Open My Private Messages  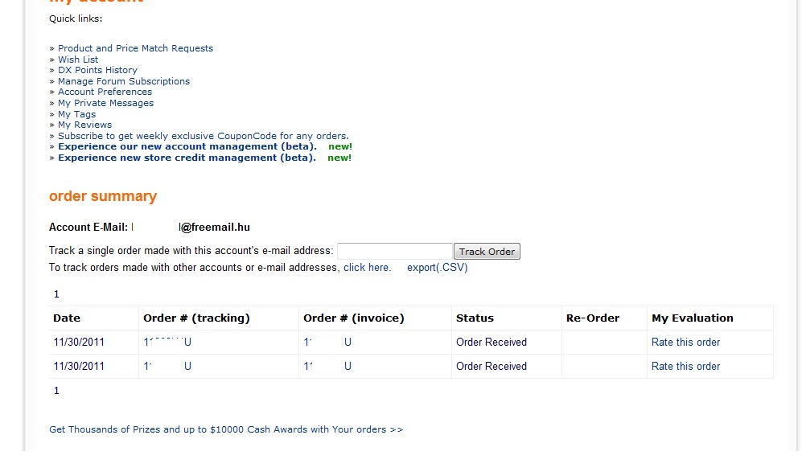click(105, 103)
